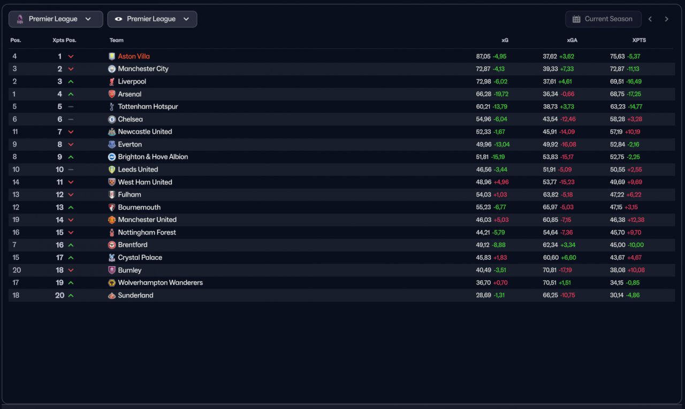This screenshot has width=685, height=409.
Task: Click Arsenal's xGA value 36,34
Action: click(550, 94)
